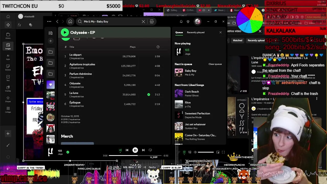Open second playlist folder in sidebar
This screenshot has width=327, height=184.
[x=51, y=63]
